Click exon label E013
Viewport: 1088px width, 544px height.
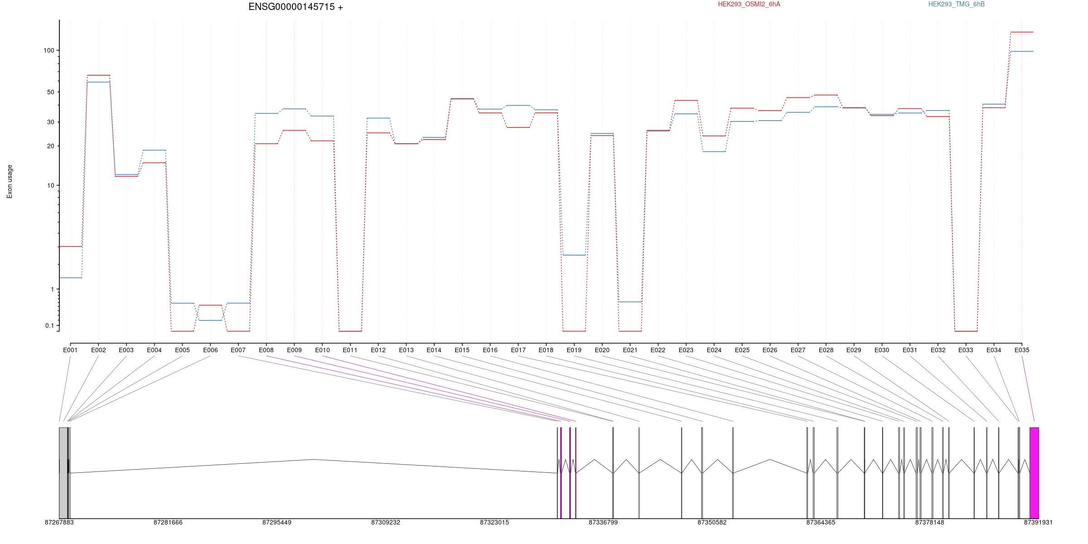406,350
